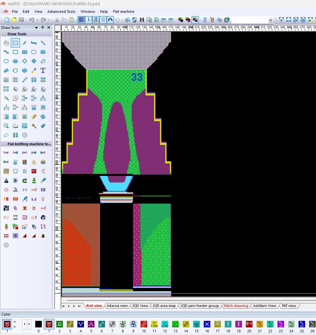
Task: Select color swatch number 10
Action: click(x=144, y=324)
